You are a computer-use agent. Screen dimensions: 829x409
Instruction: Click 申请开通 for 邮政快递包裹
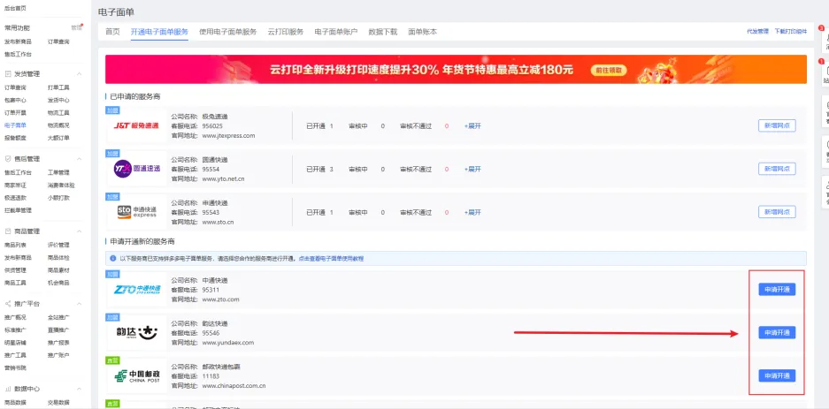pos(777,375)
